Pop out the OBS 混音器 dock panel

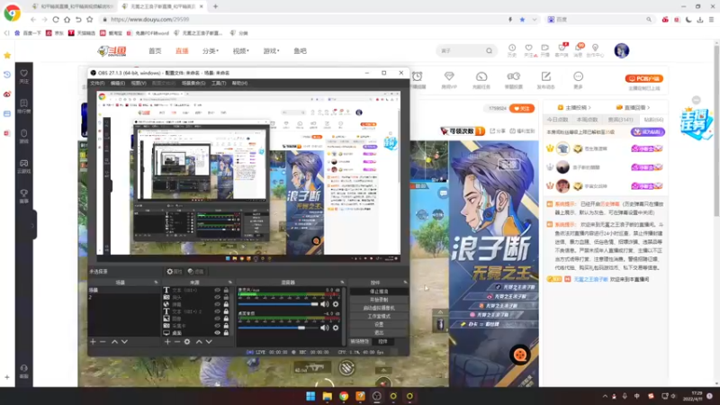coord(342,283)
